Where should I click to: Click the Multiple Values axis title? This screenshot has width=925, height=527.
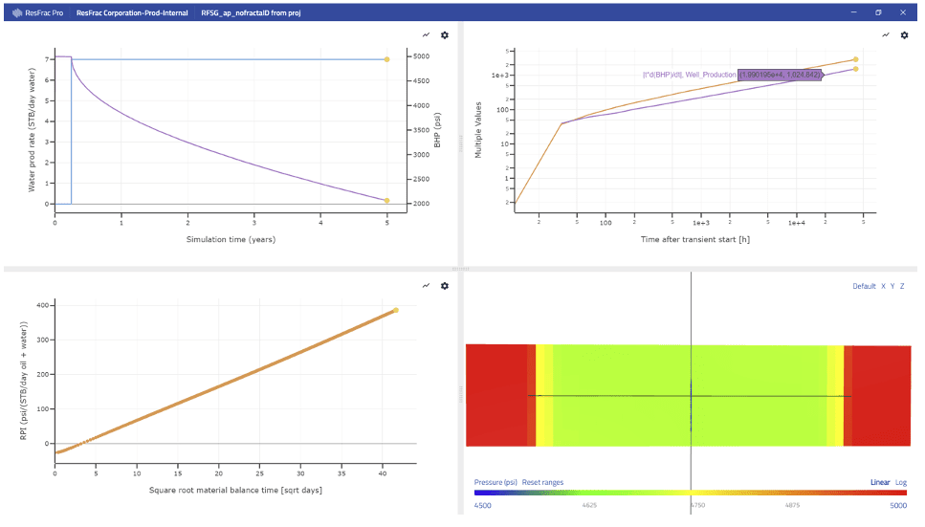478,130
